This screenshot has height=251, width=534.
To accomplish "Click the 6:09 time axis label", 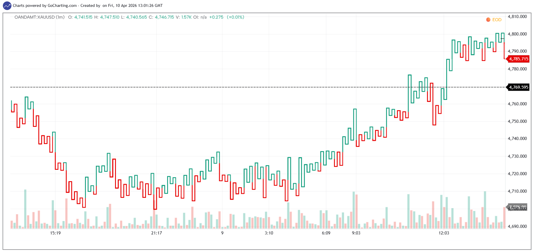I will (x=326, y=233).
